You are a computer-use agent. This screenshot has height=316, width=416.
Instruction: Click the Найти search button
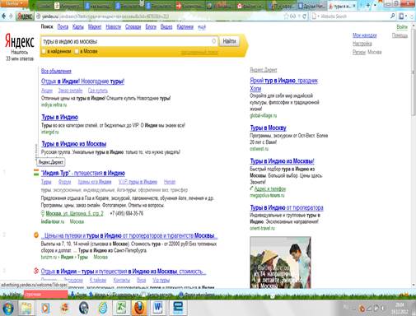click(x=229, y=41)
